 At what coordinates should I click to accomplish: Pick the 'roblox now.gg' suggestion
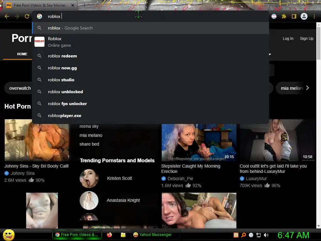(x=150, y=68)
